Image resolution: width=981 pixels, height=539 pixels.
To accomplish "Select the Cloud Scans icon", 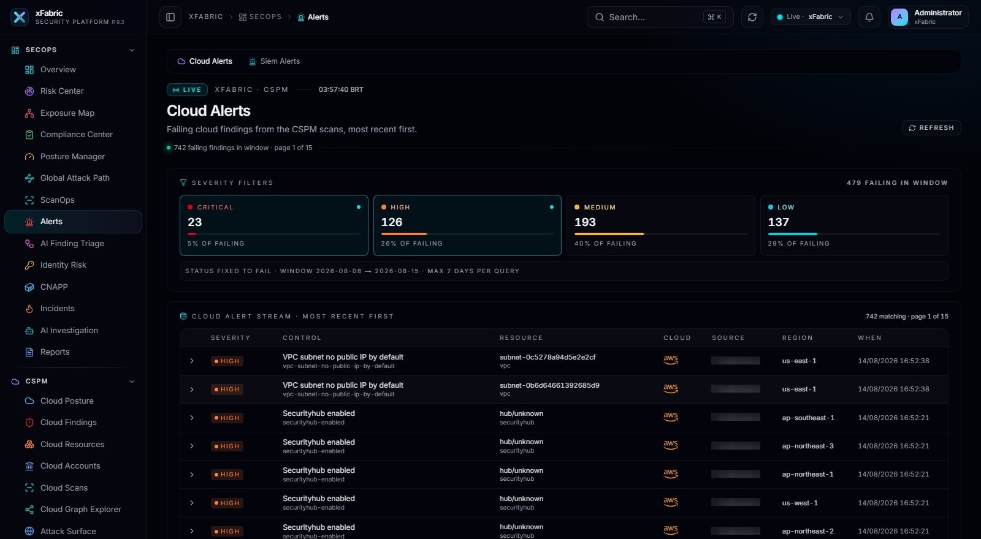I will pos(29,488).
